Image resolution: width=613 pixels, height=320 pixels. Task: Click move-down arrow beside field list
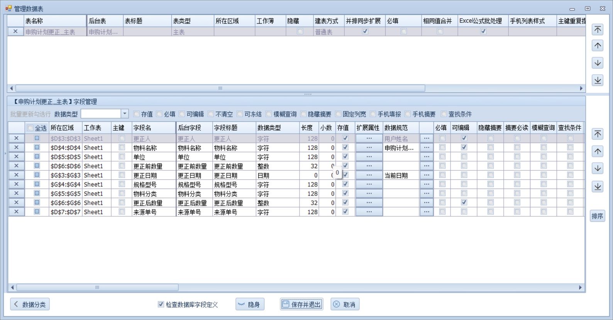tap(598, 169)
